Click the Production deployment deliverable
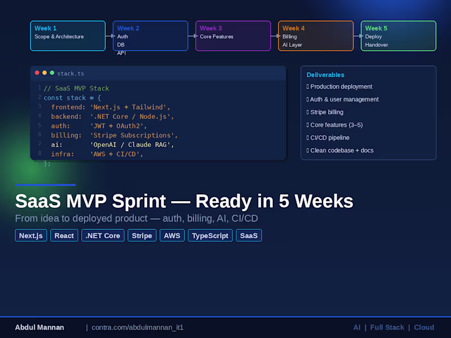The height and width of the screenshot is (338, 451). pos(339,87)
